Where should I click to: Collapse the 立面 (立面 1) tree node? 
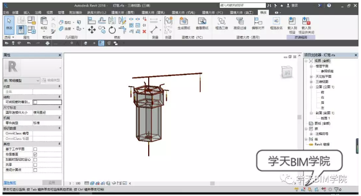[x=311, y=87]
